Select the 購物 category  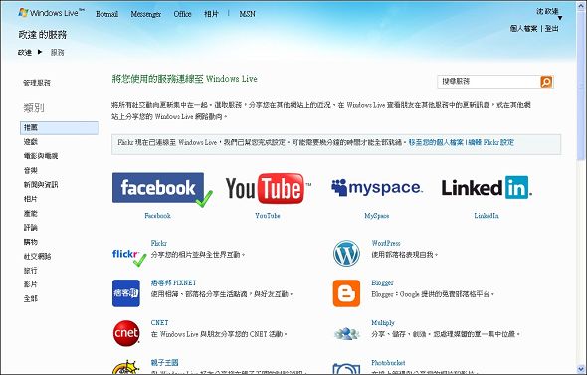coord(30,242)
